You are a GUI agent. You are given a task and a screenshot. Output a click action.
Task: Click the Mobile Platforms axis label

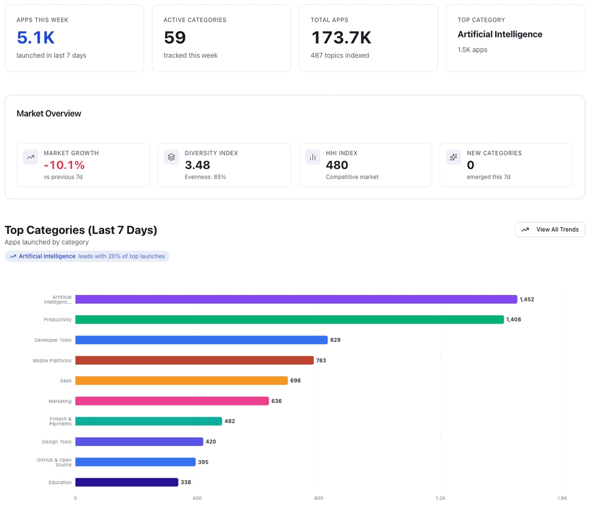point(52,361)
